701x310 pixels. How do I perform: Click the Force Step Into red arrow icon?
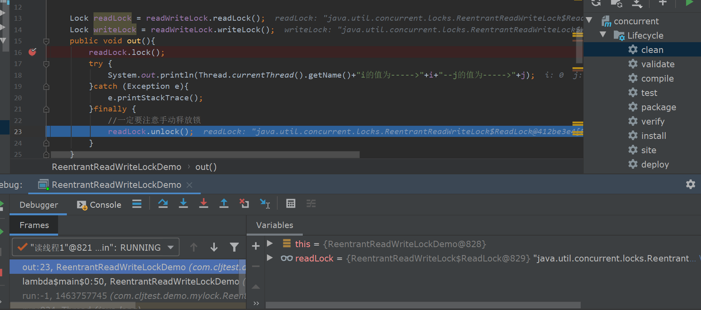(x=203, y=204)
